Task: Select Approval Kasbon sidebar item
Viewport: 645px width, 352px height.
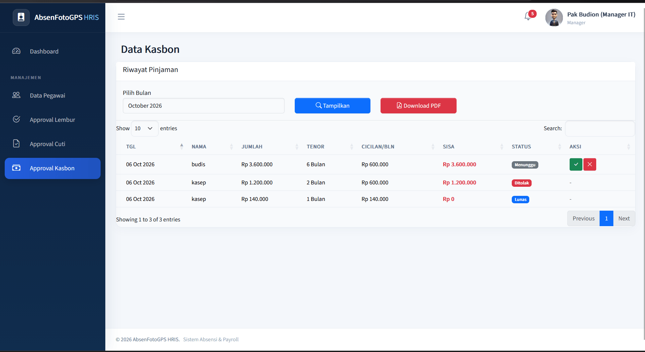Action: pyautogui.click(x=52, y=168)
